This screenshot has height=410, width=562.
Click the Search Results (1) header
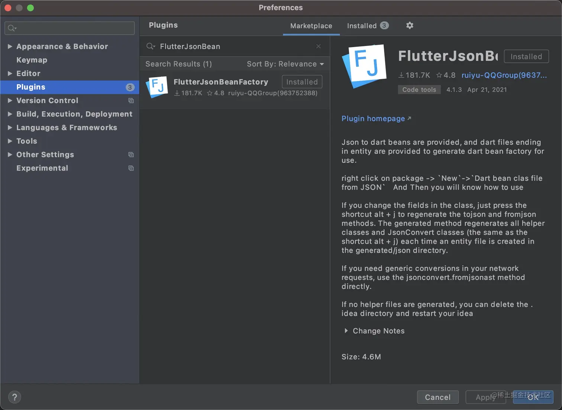(x=178, y=64)
